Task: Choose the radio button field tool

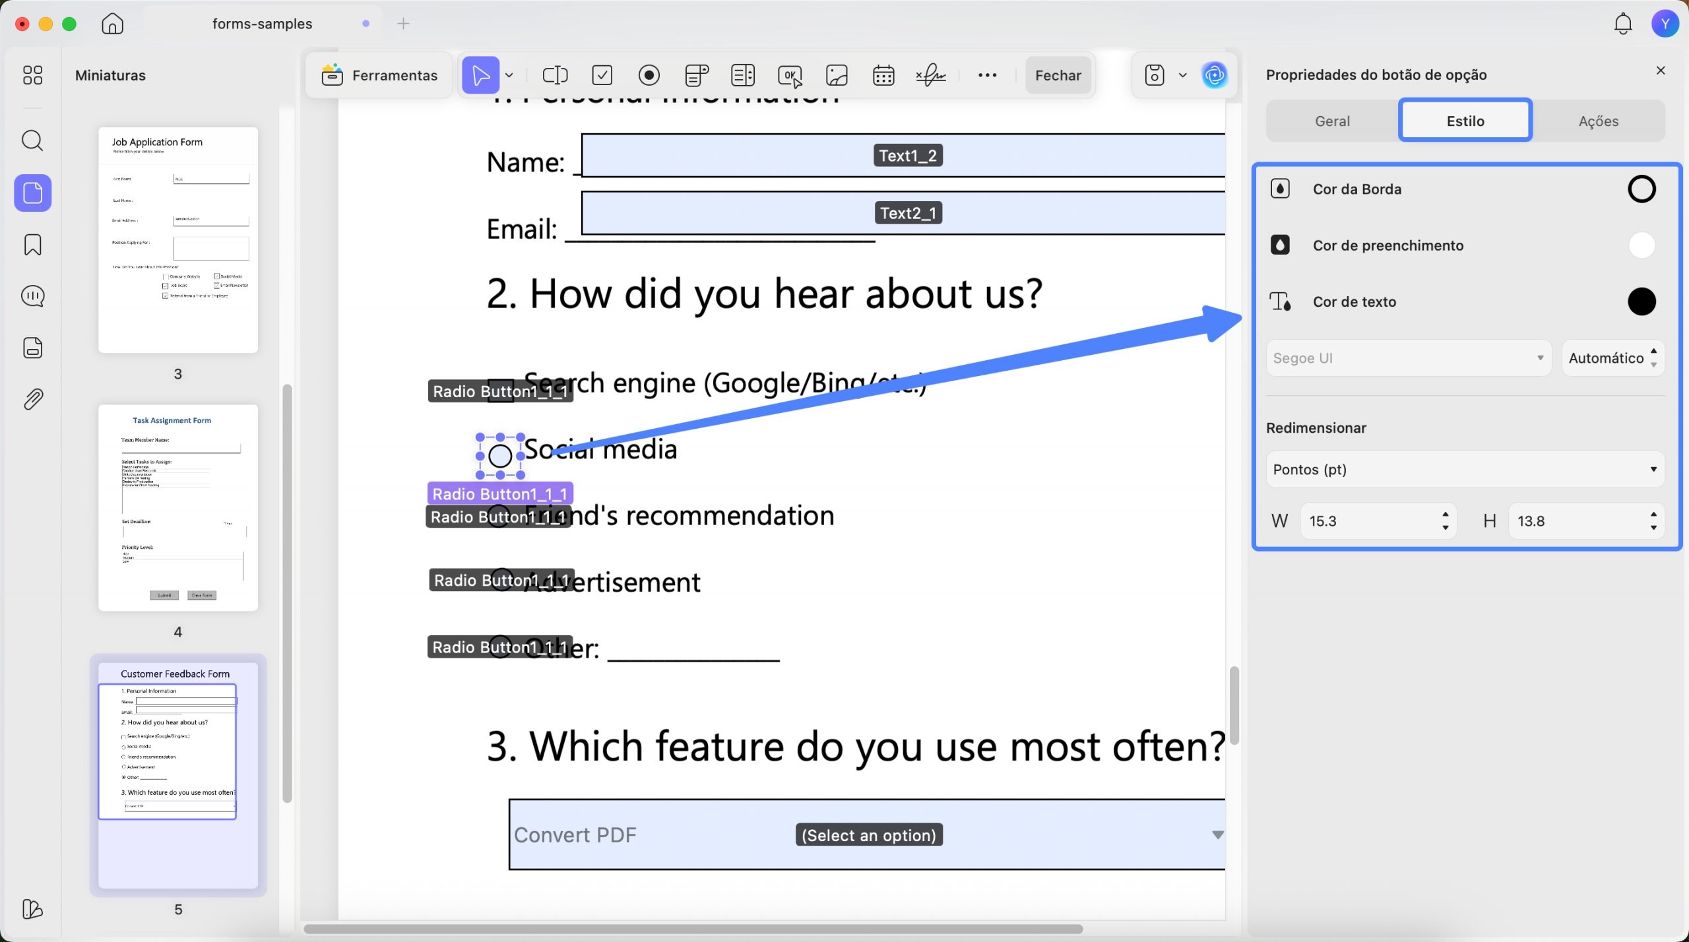Action: tap(649, 75)
